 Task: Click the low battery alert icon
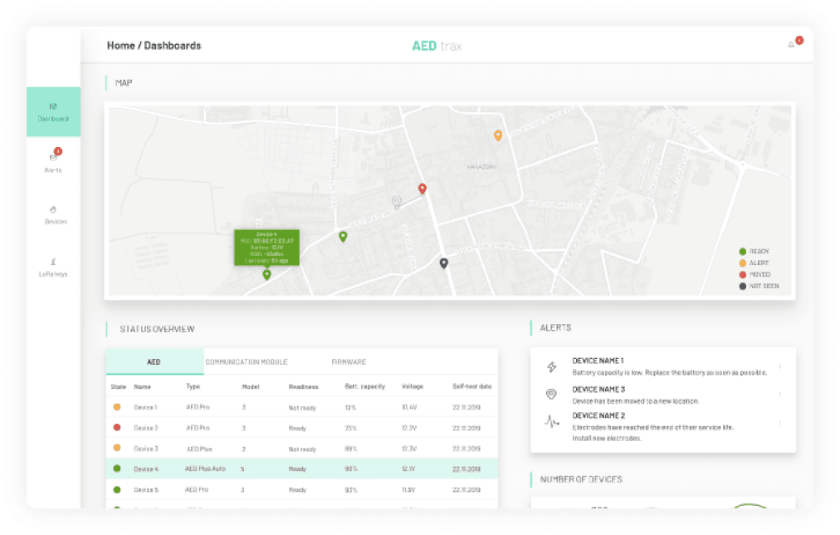(x=551, y=366)
